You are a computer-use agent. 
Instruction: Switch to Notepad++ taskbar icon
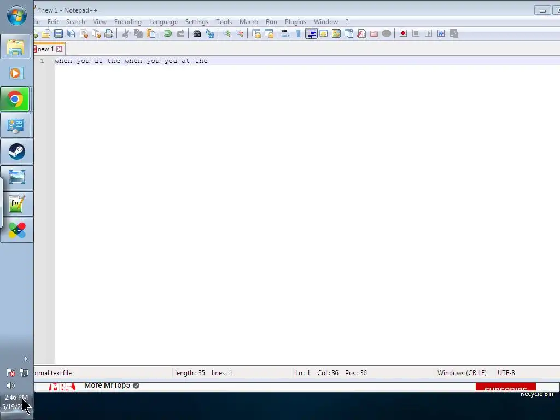16,204
